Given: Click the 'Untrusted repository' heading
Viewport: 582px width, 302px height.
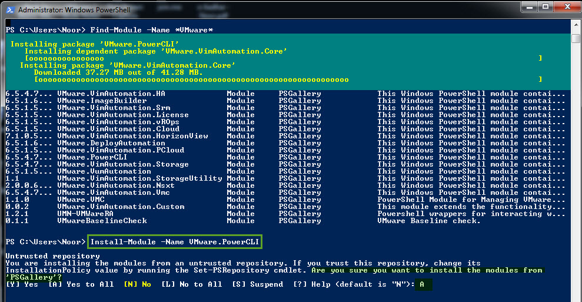Looking at the screenshot, I should pyautogui.click(x=53, y=256).
